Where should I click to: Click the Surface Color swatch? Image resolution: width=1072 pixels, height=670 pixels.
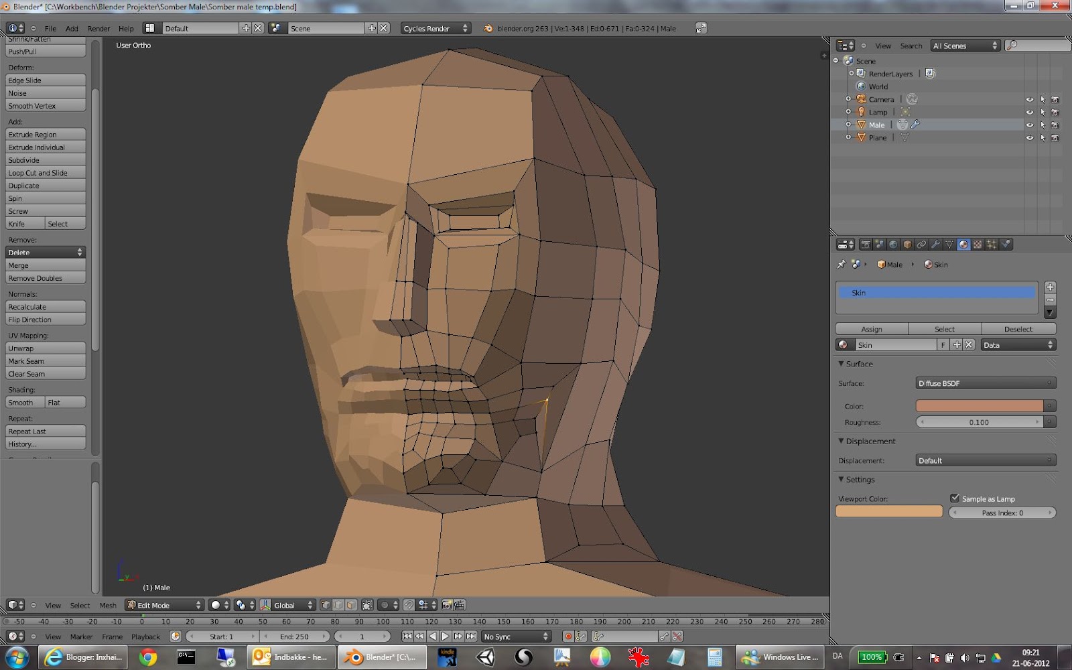point(980,406)
